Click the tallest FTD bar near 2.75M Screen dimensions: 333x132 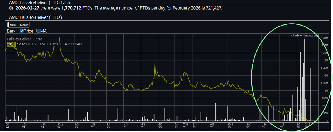click(x=304, y=80)
